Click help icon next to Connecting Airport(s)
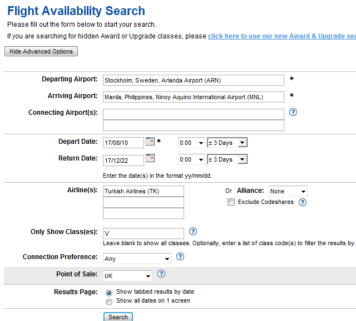This screenshot has width=356, height=321. click(293, 112)
